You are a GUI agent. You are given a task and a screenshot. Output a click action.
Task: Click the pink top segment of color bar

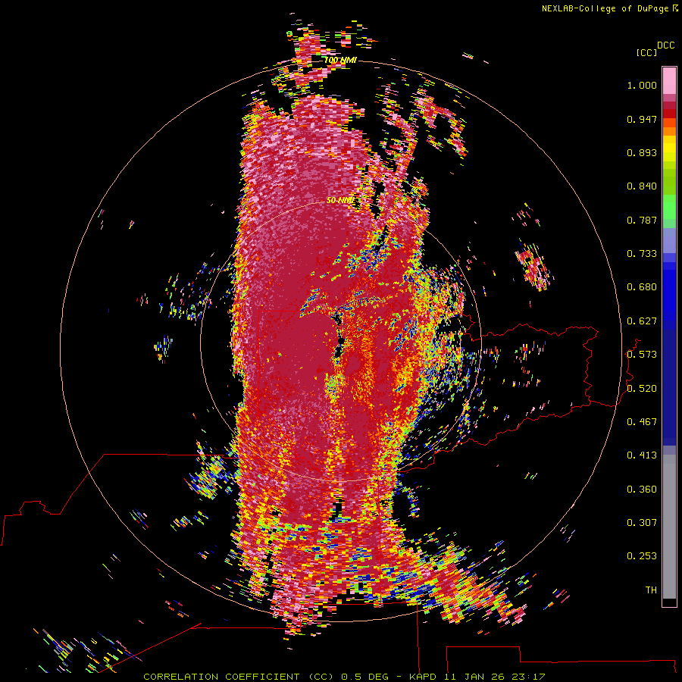coord(669,80)
